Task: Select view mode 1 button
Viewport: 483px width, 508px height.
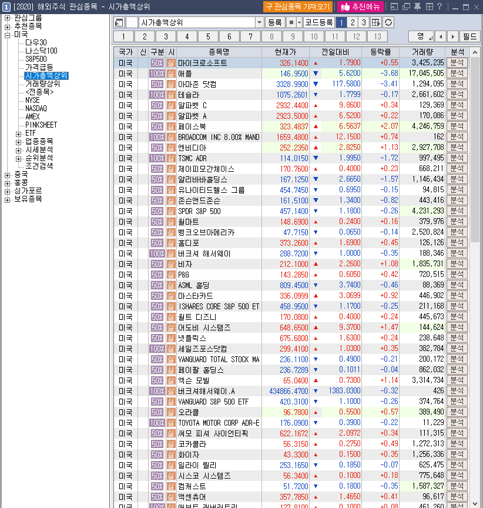Action: (x=341, y=22)
